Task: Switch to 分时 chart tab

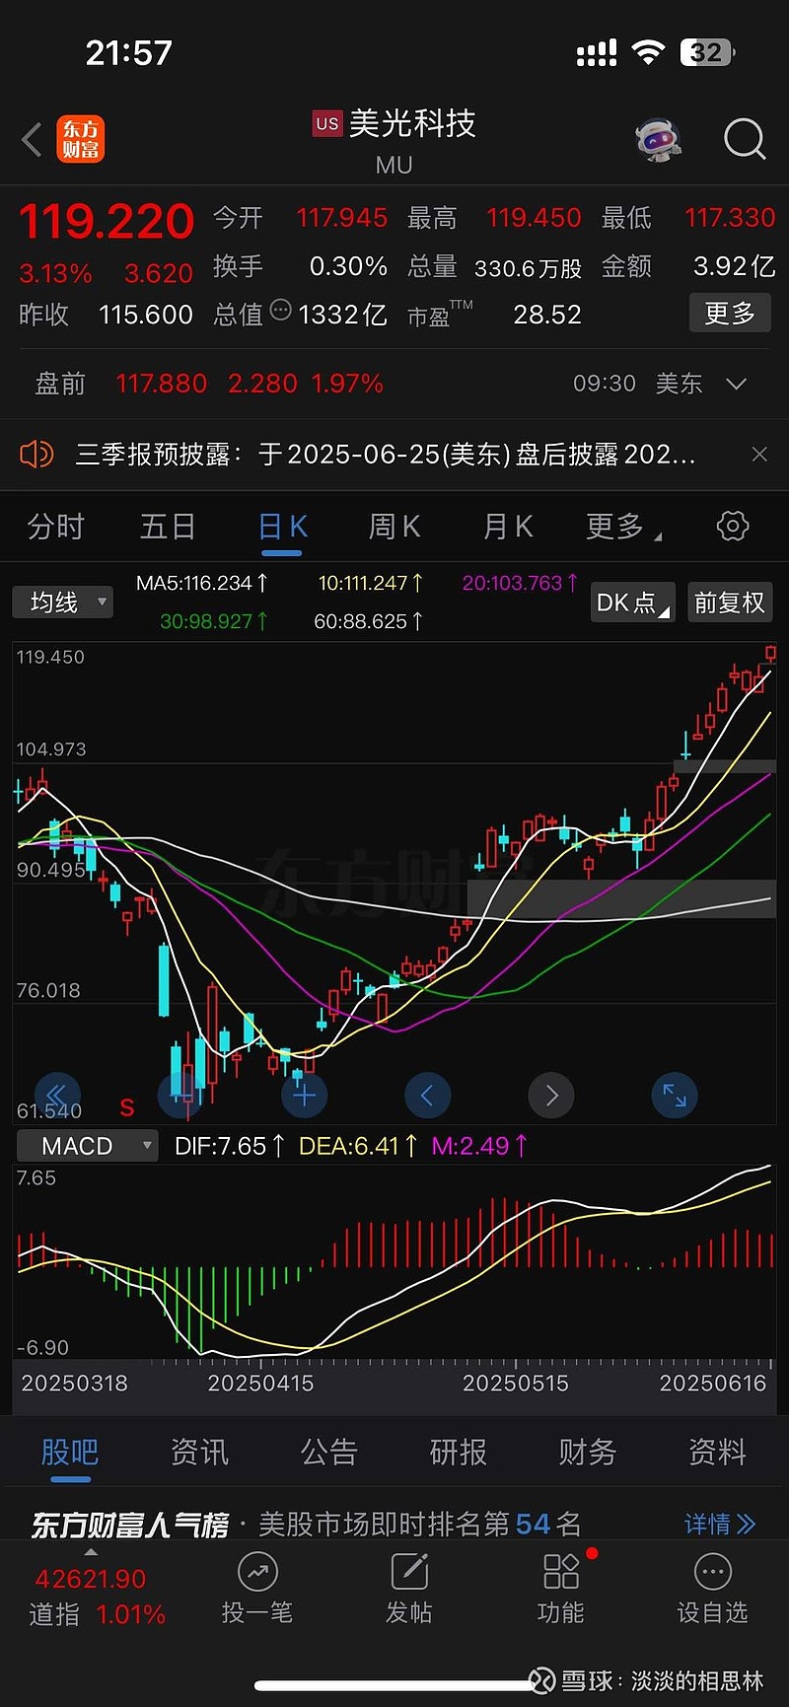Action: [x=56, y=527]
